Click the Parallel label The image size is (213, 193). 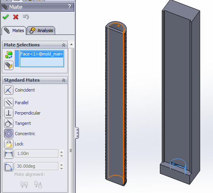pyautogui.click(x=21, y=103)
